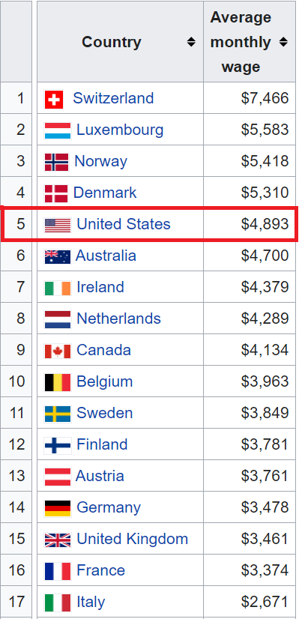The image size is (299, 619).
Task: Open the France link
Action: pos(100,570)
